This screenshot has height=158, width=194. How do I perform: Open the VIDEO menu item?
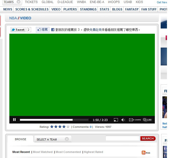[x=56, y=9]
